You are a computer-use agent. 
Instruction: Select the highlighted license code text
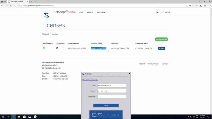tap(99, 48)
